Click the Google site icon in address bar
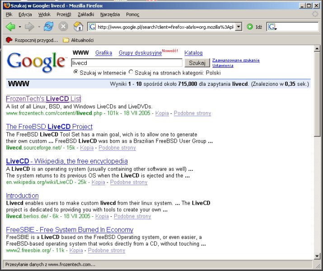323x271 pixels. tap(92, 27)
